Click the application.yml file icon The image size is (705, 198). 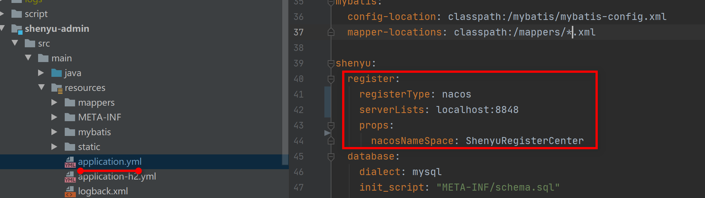[x=70, y=162]
